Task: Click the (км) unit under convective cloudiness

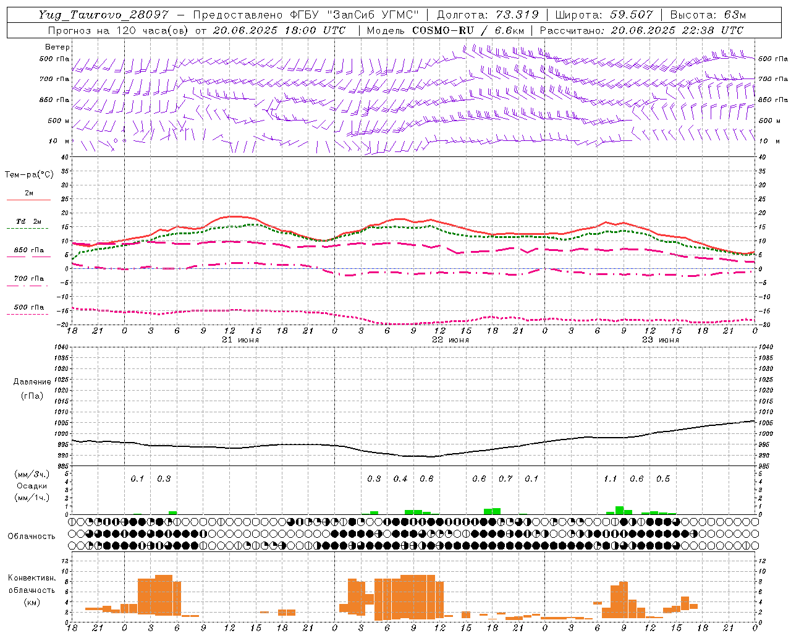Action: pos(32,602)
